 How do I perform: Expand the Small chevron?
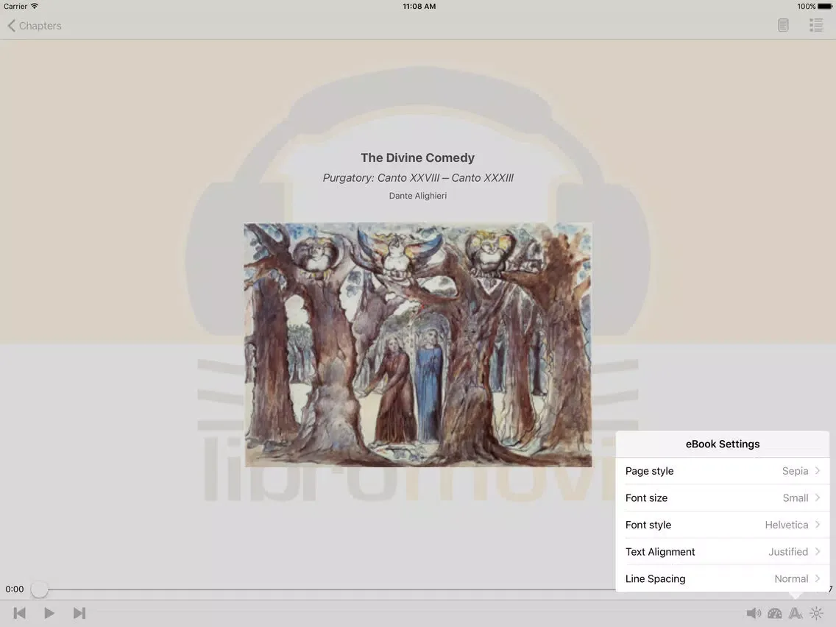[818, 497]
